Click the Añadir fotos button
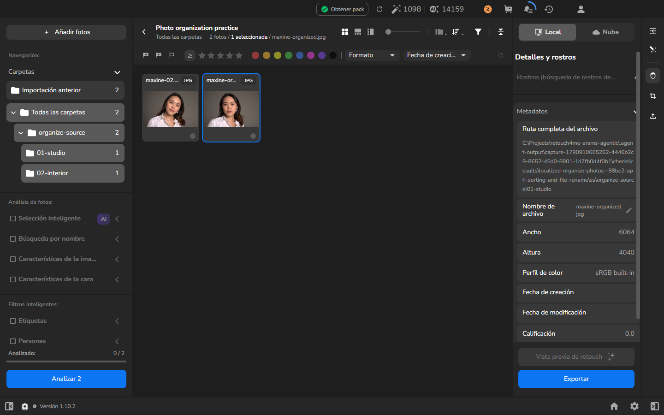Image resolution: width=664 pixels, height=415 pixels. pos(66,32)
